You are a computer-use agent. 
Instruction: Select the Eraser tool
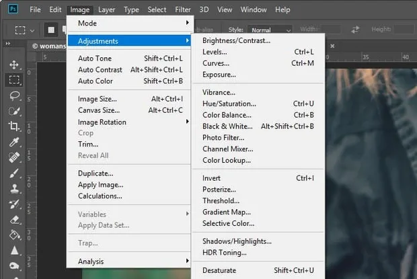click(14, 220)
